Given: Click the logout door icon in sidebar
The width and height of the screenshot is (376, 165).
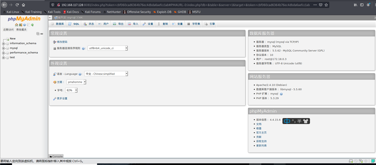Looking at the screenshot, I should pos(21,25).
